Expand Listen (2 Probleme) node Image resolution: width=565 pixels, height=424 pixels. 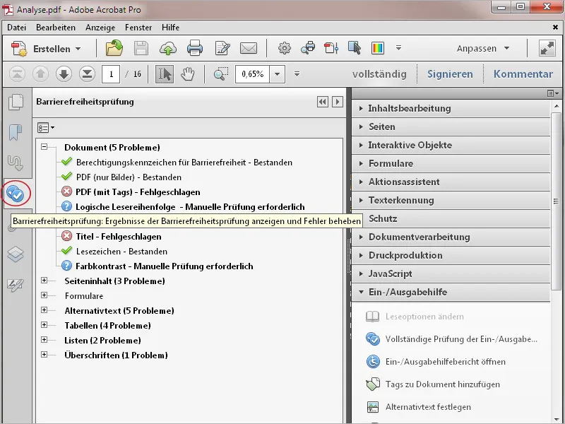point(44,339)
